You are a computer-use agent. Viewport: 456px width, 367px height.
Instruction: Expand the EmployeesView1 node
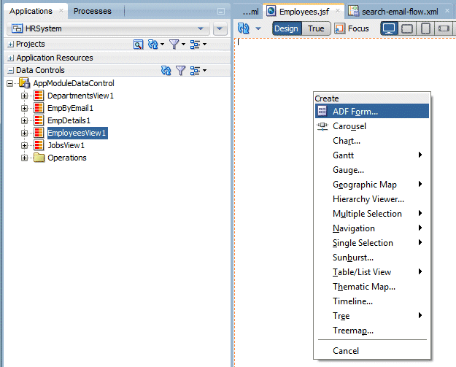24,133
